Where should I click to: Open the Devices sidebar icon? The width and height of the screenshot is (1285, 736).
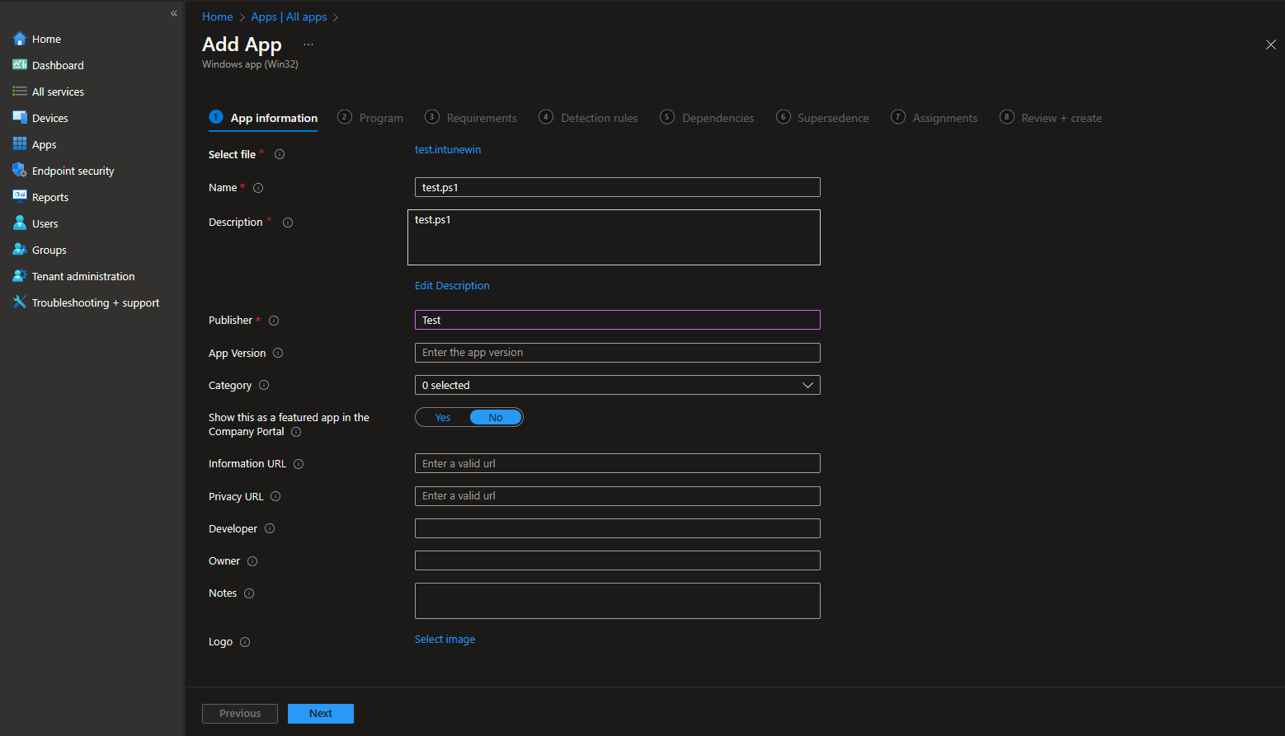click(x=20, y=118)
